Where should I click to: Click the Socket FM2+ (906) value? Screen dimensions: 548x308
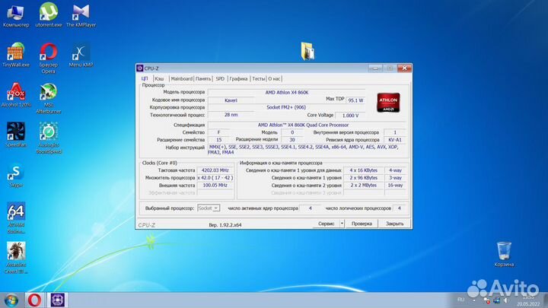[286, 107]
